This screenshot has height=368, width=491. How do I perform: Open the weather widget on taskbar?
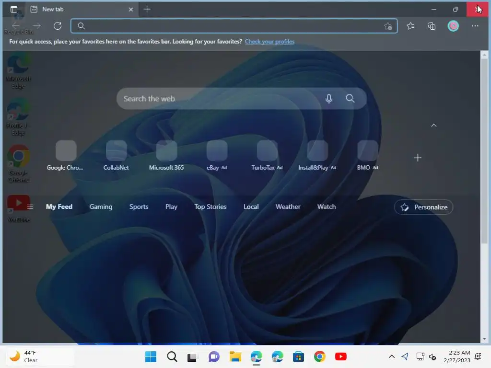click(x=39, y=356)
